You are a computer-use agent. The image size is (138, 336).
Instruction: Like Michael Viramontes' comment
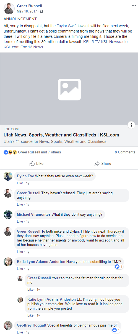(20, 221)
